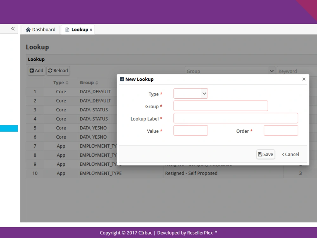Image resolution: width=317 pixels, height=238 pixels.
Task: Close the New Lookup dialog with the x icon
Action: click(x=304, y=79)
